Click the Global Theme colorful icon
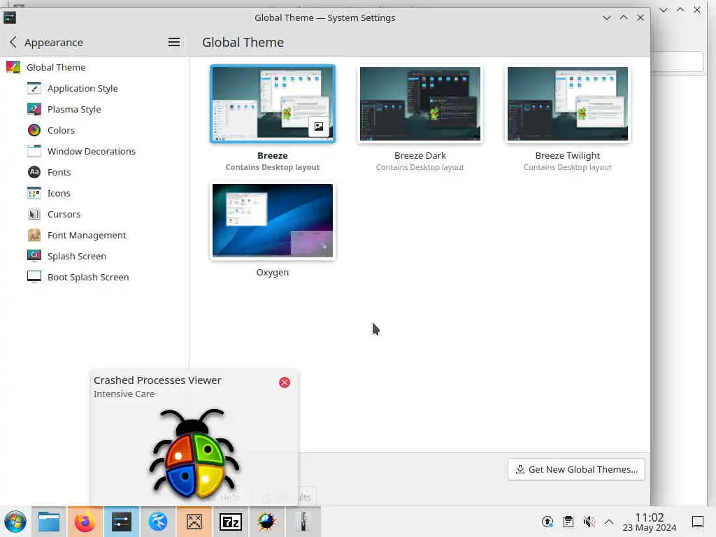This screenshot has height=537, width=716. 13,67
